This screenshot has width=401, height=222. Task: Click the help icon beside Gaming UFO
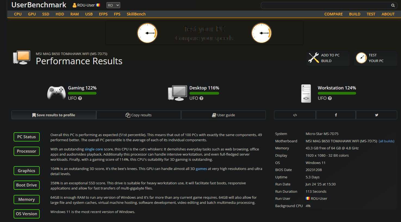(80, 98)
